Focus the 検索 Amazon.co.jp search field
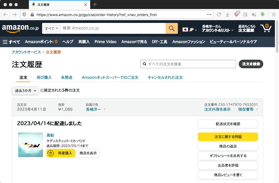This screenshot has width=279, height=183. pos(113,28)
